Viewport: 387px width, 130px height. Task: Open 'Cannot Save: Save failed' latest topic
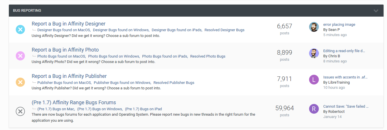(346, 107)
